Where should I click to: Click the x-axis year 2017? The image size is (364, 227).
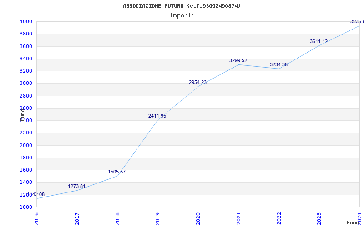[77, 219]
